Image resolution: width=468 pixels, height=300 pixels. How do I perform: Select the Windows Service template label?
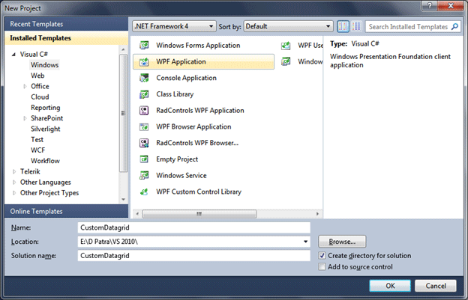(x=181, y=176)
